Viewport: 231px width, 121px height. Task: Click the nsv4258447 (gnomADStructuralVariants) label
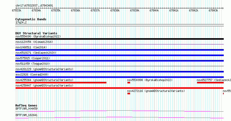click(44, 85)
